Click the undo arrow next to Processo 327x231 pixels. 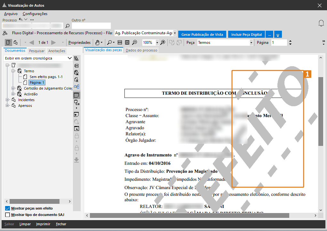tap(20, 20)
